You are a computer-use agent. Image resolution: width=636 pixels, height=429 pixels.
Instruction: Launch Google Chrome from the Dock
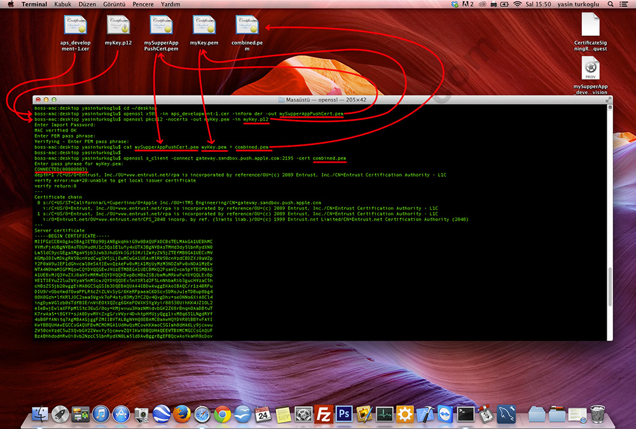click(x=222, y=414)
